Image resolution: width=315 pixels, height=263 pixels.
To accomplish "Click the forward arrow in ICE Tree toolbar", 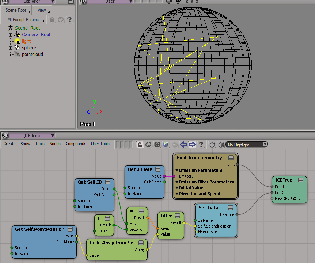I will coord(192,145).
